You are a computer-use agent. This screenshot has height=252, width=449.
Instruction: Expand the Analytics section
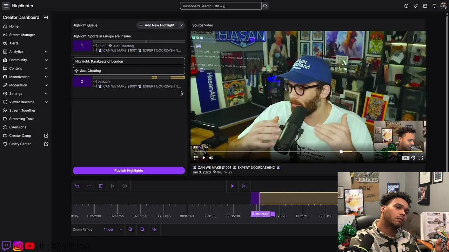46,51
